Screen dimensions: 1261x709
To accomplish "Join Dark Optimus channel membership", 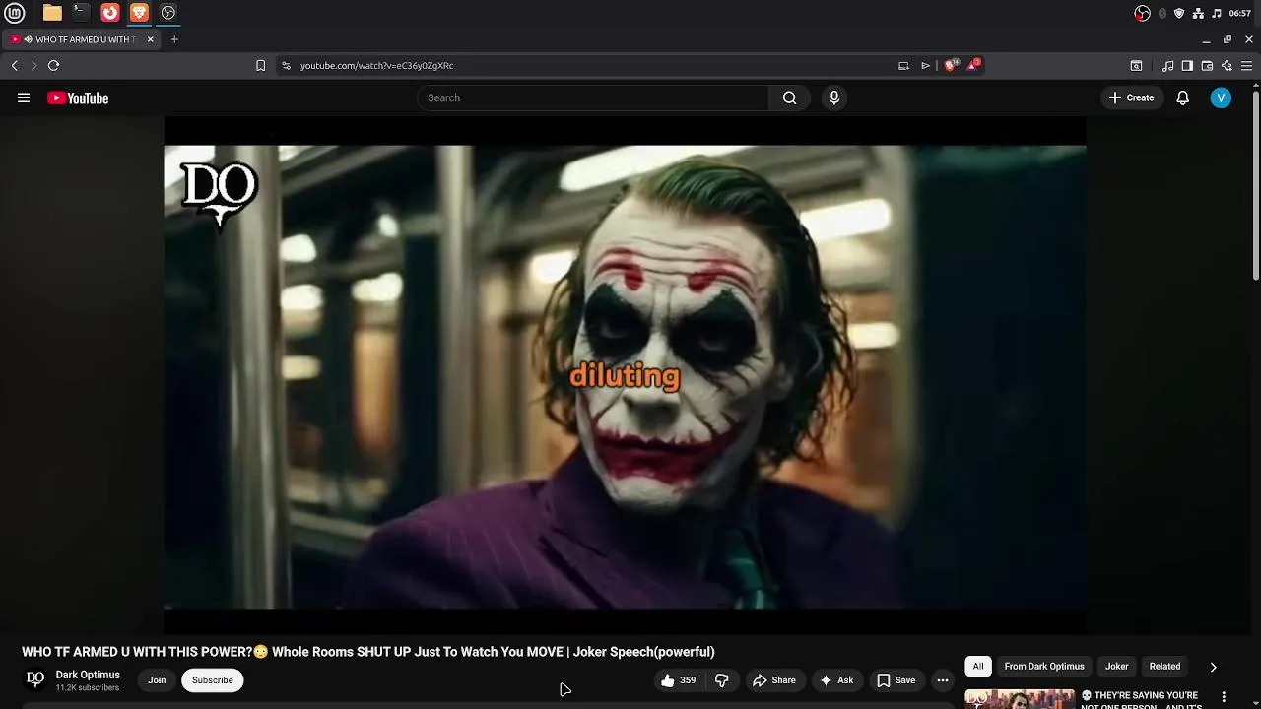I will coord(157,680).
